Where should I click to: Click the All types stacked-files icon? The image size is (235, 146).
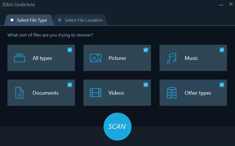coord(19,58)
